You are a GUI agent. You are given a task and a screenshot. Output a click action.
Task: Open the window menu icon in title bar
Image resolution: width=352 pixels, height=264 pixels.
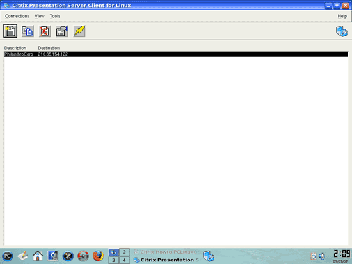(6, 5)
